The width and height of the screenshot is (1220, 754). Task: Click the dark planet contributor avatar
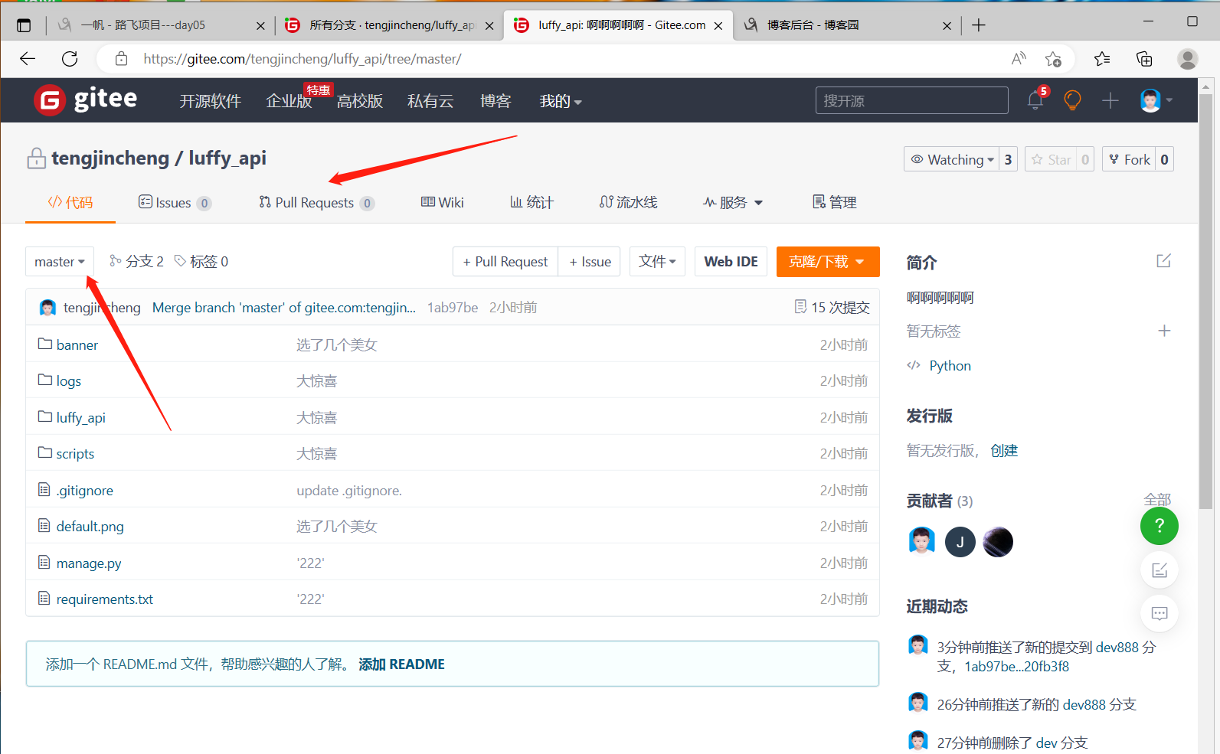tap(998, 542)
